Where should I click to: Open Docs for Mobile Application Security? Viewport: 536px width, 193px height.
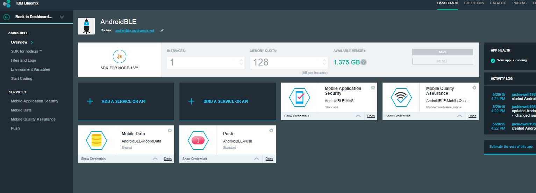(371, 116)
